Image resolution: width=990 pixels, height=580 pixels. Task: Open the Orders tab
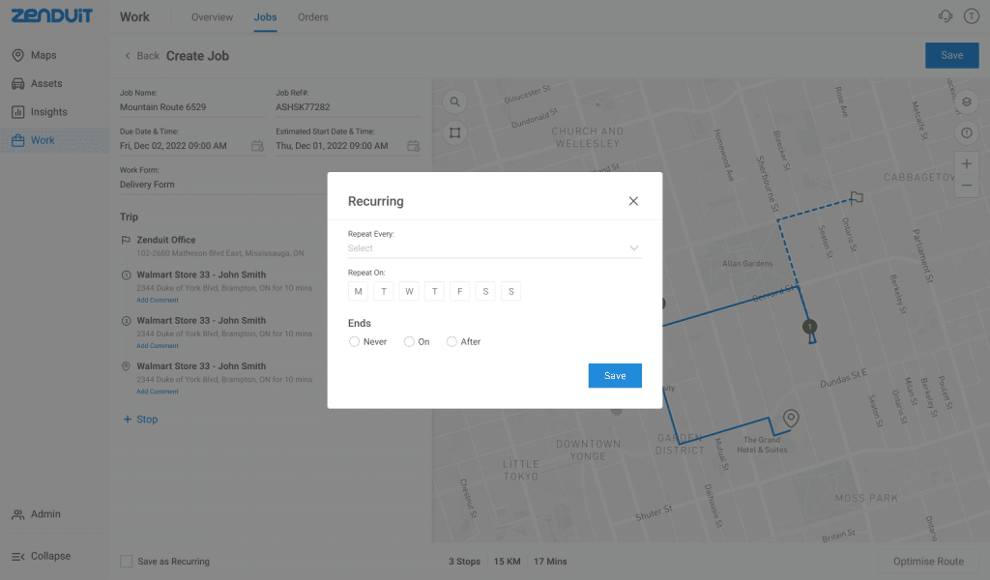click(312, 17)
